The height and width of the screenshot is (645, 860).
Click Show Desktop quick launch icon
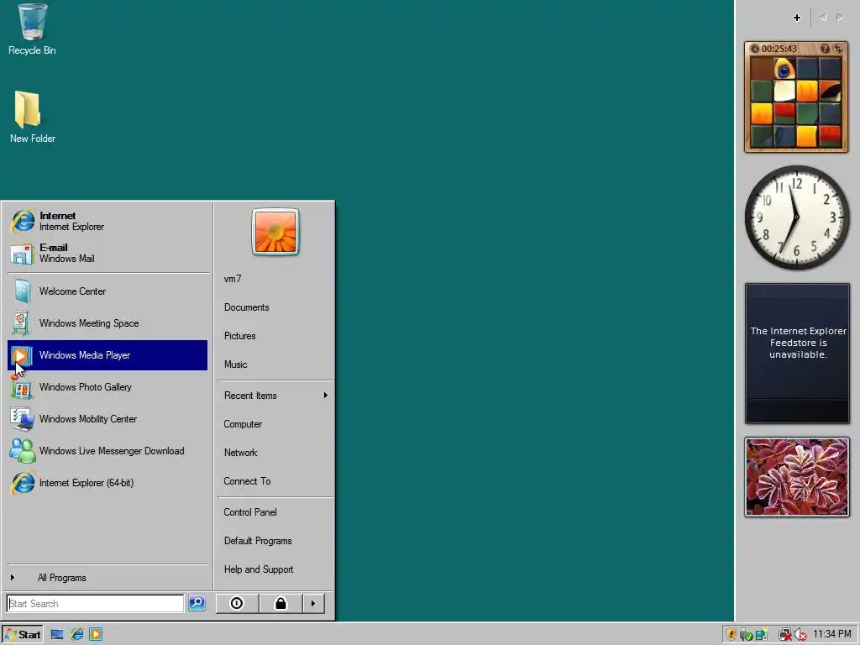coord(57,635)
